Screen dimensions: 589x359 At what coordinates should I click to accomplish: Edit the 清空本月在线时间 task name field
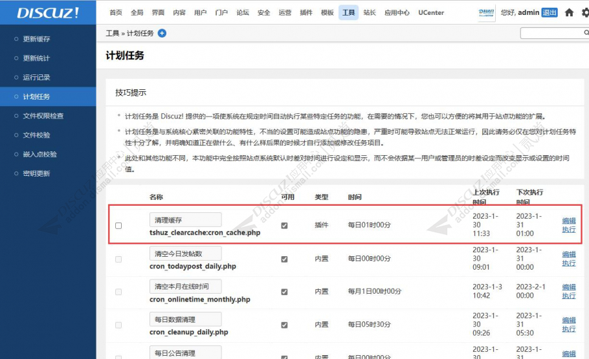(185, 286)
